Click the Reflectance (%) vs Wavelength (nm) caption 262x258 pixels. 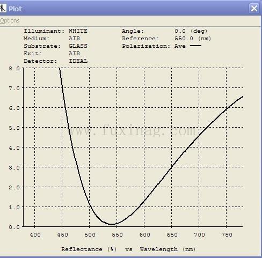pyautogui.click(x=128, y=249)
